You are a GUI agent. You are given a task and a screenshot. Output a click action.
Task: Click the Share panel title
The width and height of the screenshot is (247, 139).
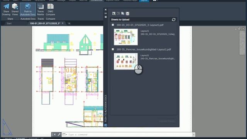(x=10, y=19)
